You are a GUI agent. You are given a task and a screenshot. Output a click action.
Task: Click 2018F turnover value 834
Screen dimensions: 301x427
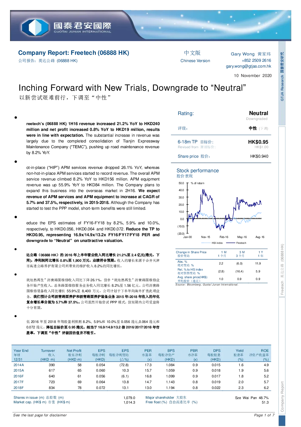[x=52, y=388]
